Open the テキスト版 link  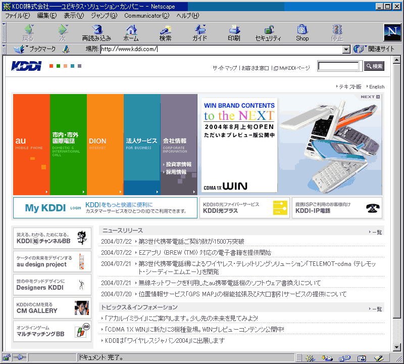pyautogui.click(x=350, y=86)
